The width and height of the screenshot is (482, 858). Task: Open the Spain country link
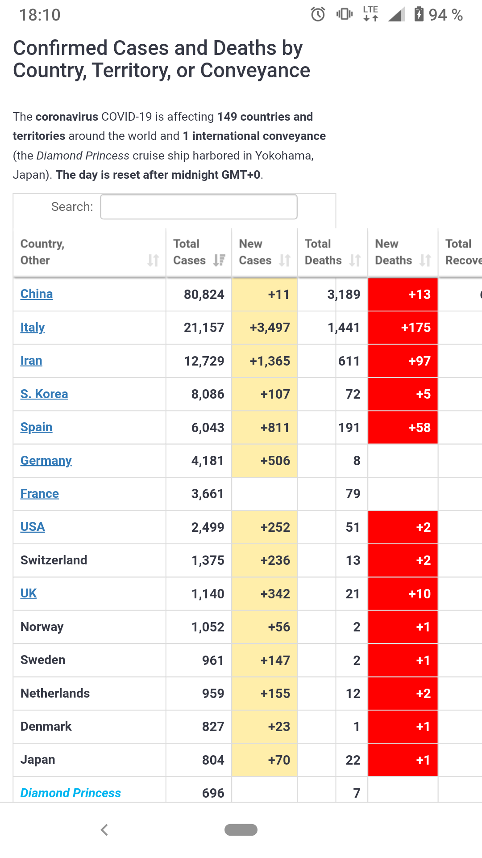click(36, 427)
